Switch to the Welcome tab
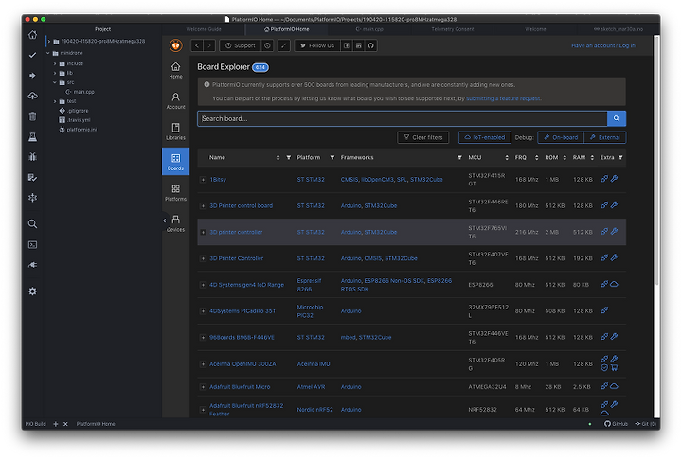Screen dimensions: 682x459 535,29
